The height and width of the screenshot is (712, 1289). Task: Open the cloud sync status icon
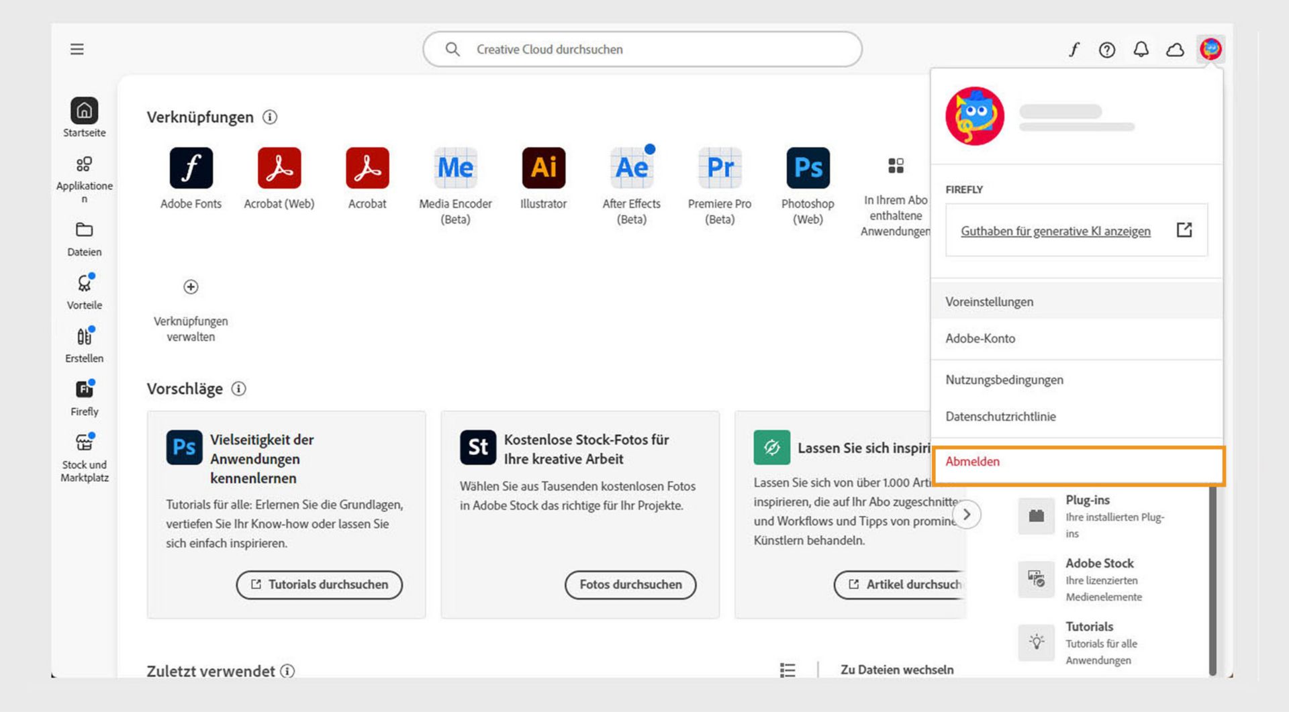click(x=1175, y=50)
